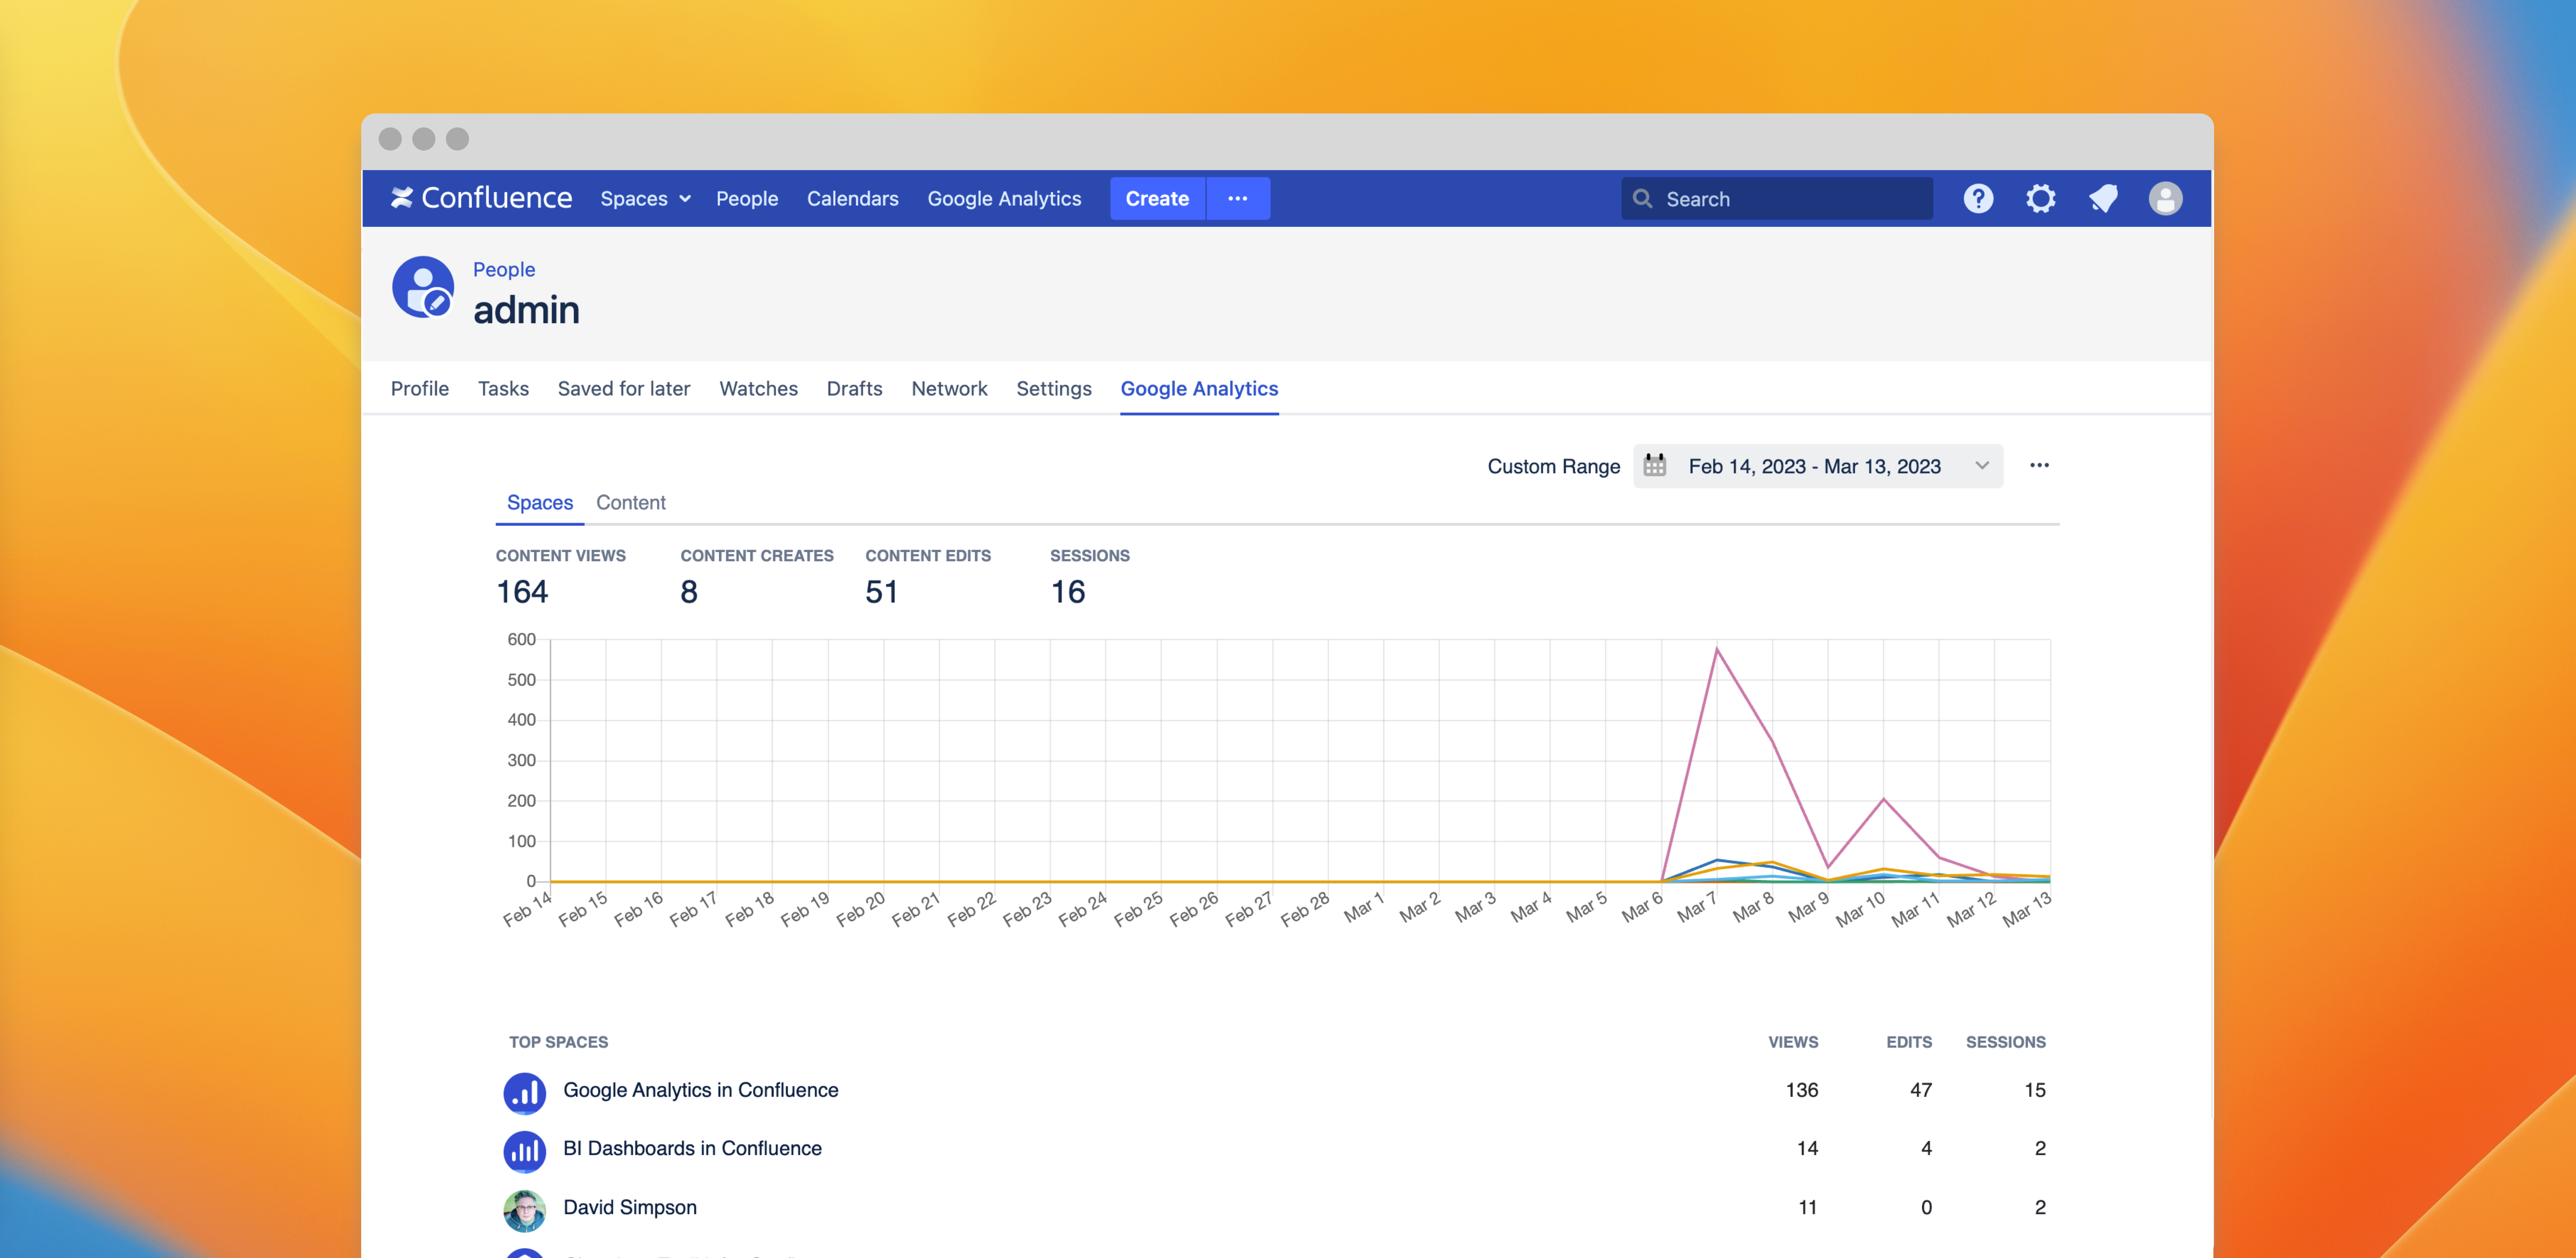Expand the Spaces dropdown menu
Viewport: 2576px width, 1258px height.
click(x=645, y=198)
